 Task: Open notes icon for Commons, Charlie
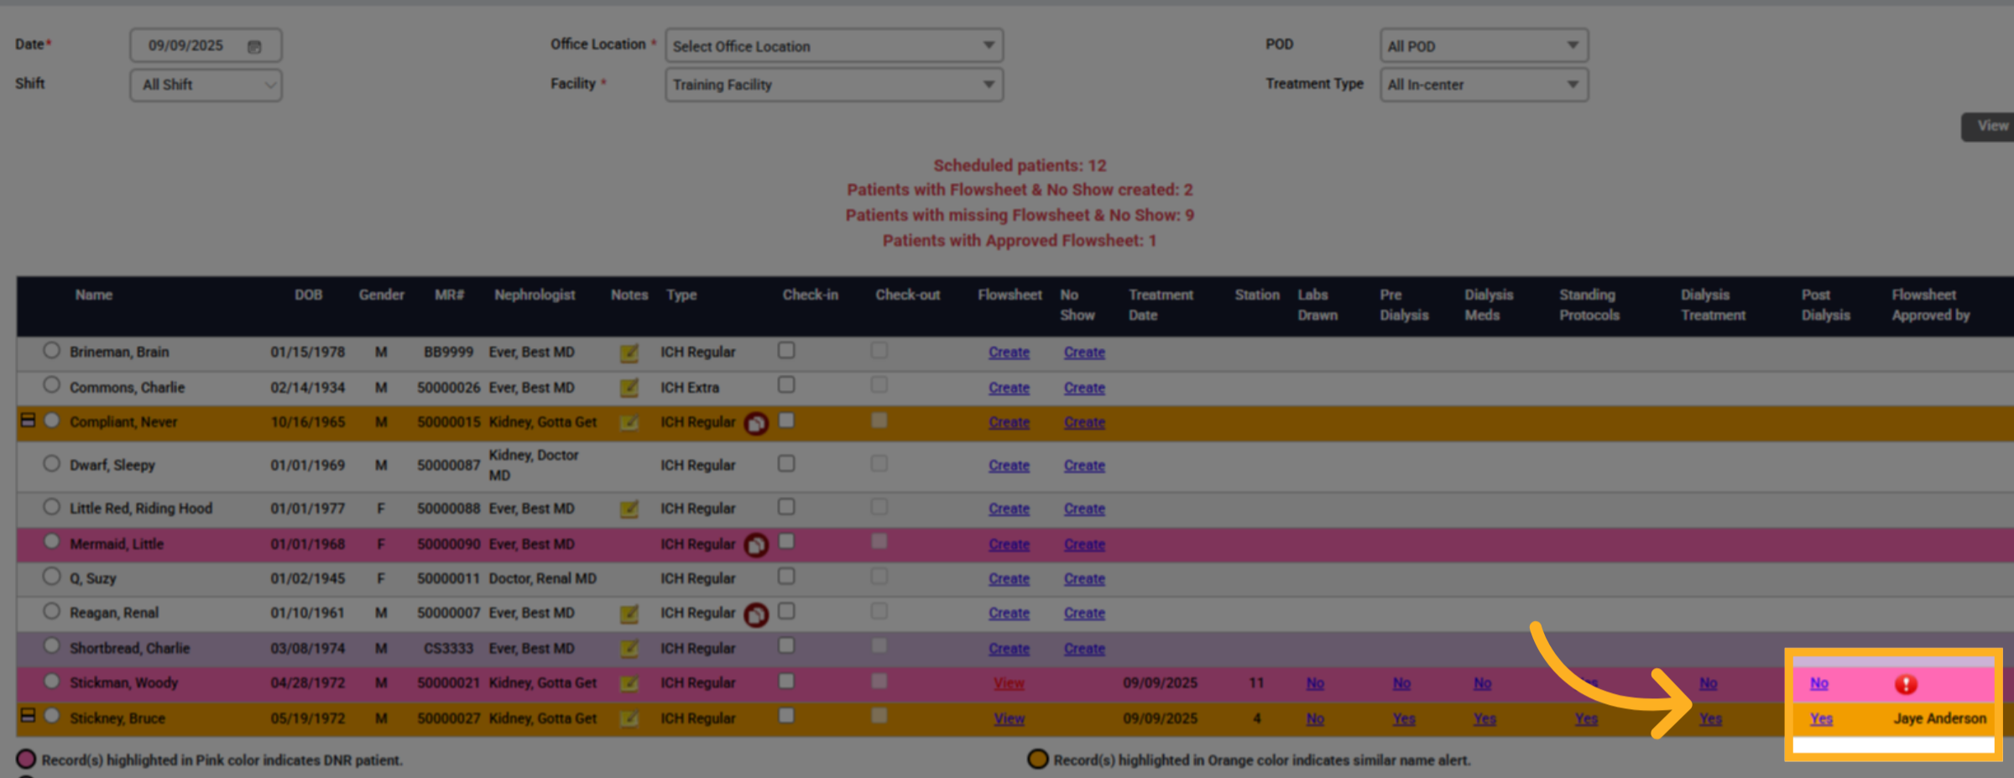[629, 388]
